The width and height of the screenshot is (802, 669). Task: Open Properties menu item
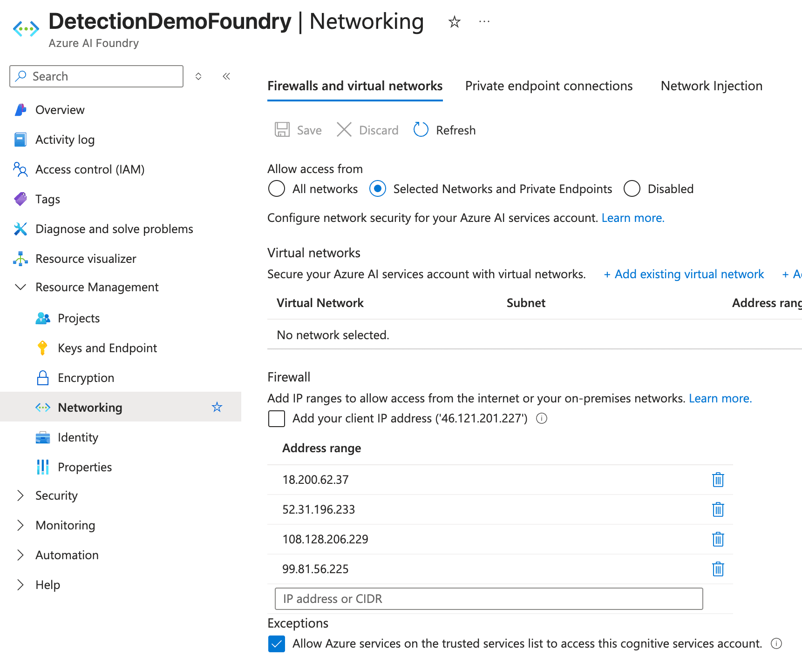pos(85,467)
